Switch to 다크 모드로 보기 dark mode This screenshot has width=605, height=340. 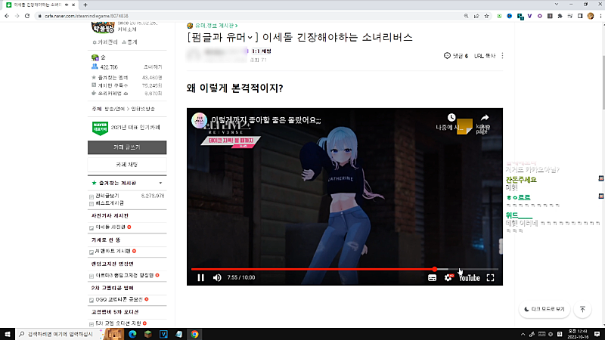(x=544, y=309)
